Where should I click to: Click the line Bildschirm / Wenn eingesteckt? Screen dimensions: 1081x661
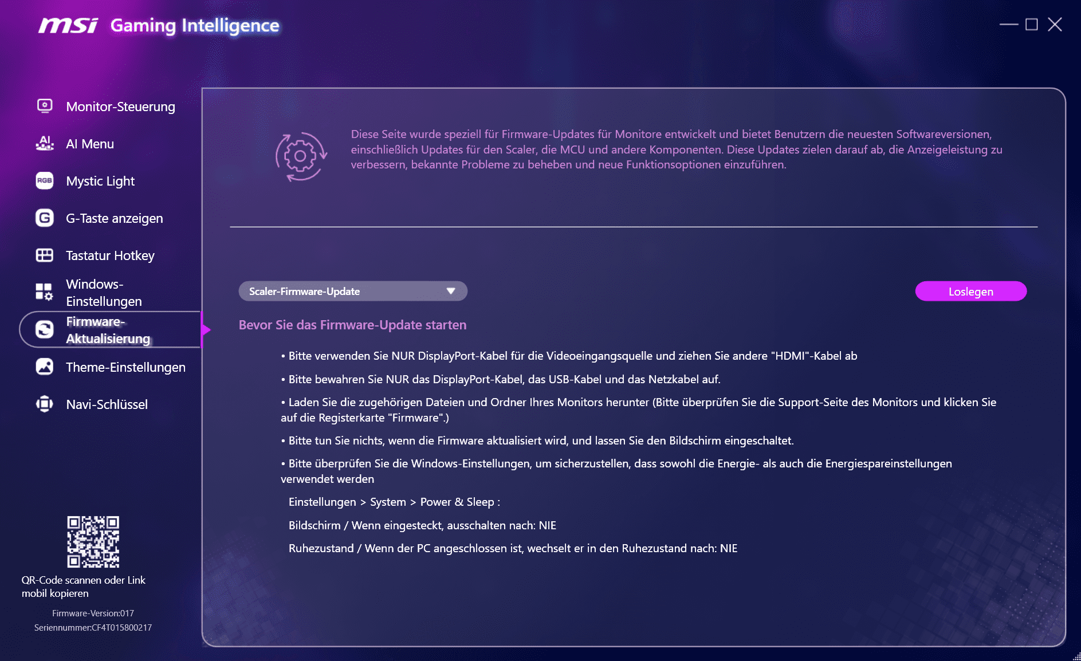422,525
